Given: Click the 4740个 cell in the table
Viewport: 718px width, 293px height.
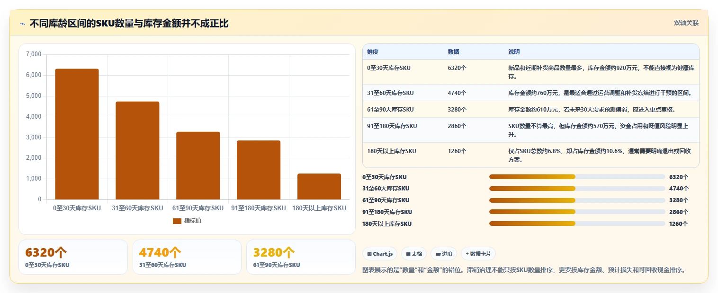Looking at the screenshot, I should (457, 93).
